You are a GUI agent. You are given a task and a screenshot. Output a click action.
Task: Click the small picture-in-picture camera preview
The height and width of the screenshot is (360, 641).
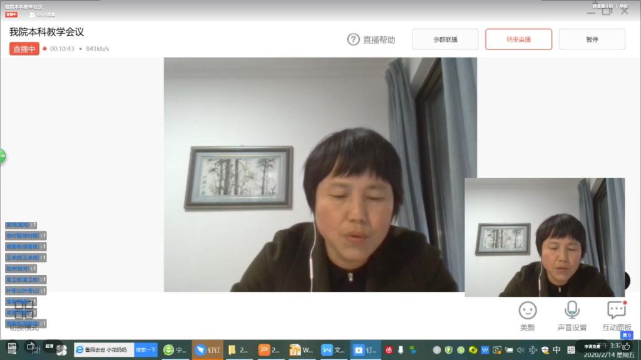(x=545, y=237)
